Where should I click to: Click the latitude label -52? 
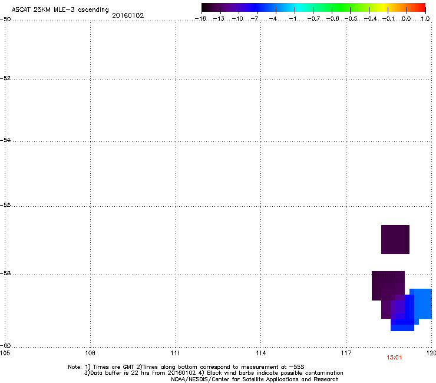point(5,78)
